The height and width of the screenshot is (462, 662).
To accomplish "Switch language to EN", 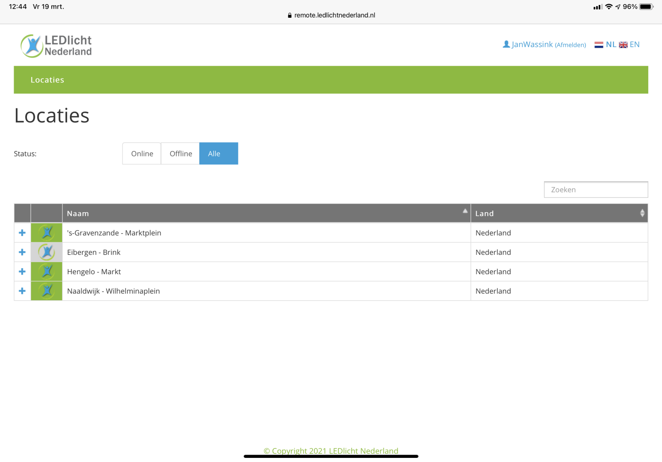I will (634, 45).
